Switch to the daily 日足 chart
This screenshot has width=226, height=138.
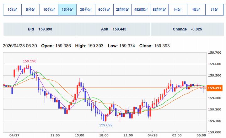(178, 10)
